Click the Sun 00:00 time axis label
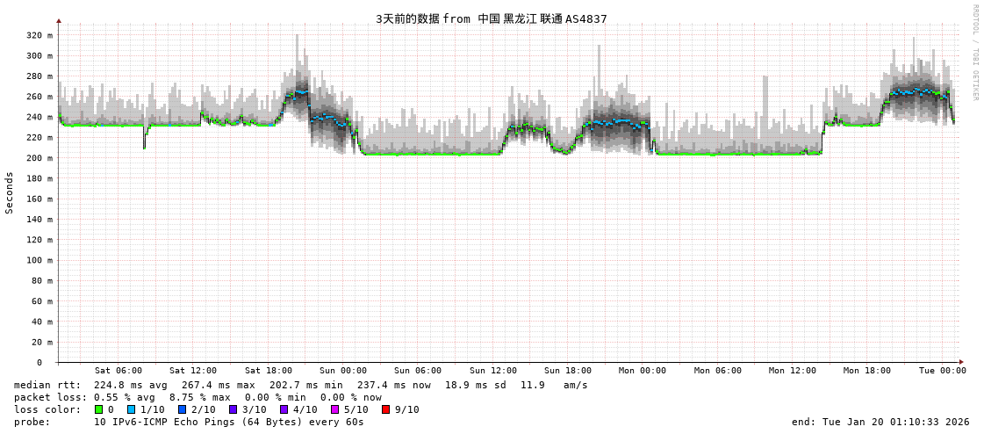Screen dimensions: 984x434 click(342, 371)
